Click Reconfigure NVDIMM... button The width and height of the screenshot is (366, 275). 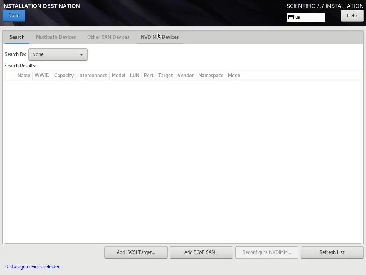[267, 252]
